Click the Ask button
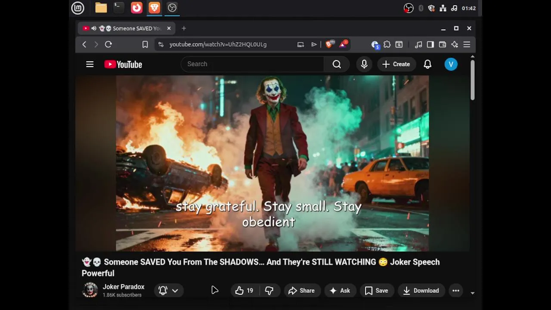551x310 pixels. coord(340,291)
